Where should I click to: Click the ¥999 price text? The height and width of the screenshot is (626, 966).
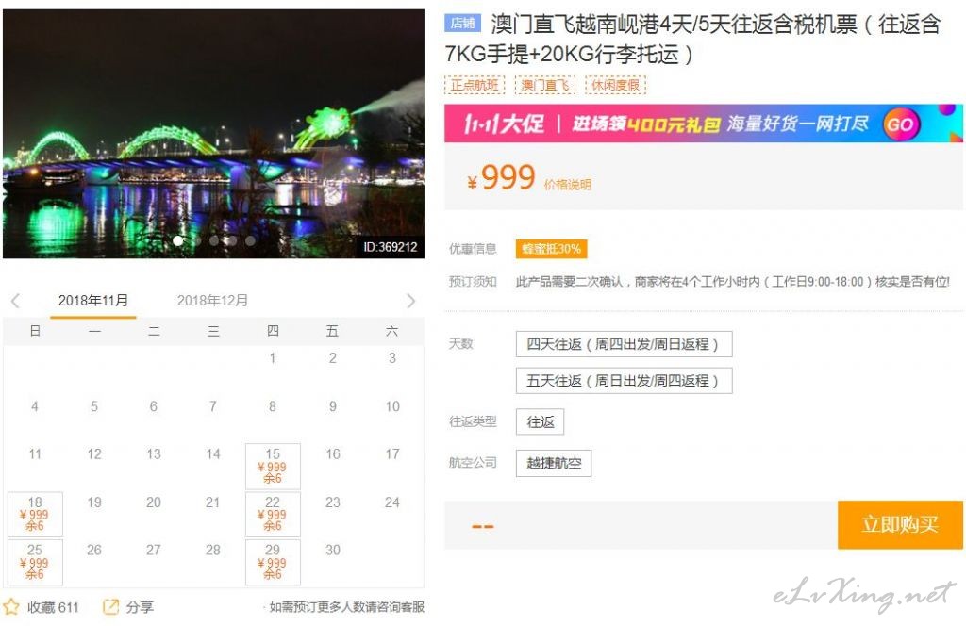tap(501, 178)
